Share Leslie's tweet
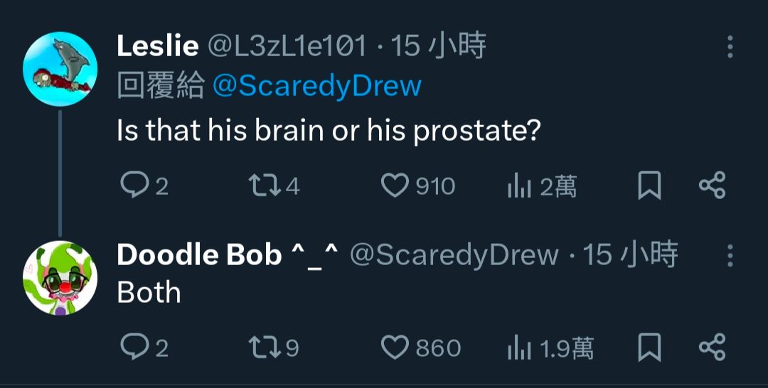Viewport: 768px width, 388px height. pyautogui.click(x=712, y=185)
